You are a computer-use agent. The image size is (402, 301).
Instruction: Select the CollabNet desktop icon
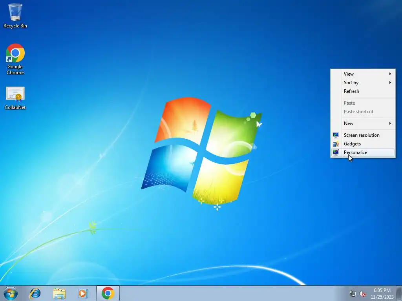[x=15, y=98]
